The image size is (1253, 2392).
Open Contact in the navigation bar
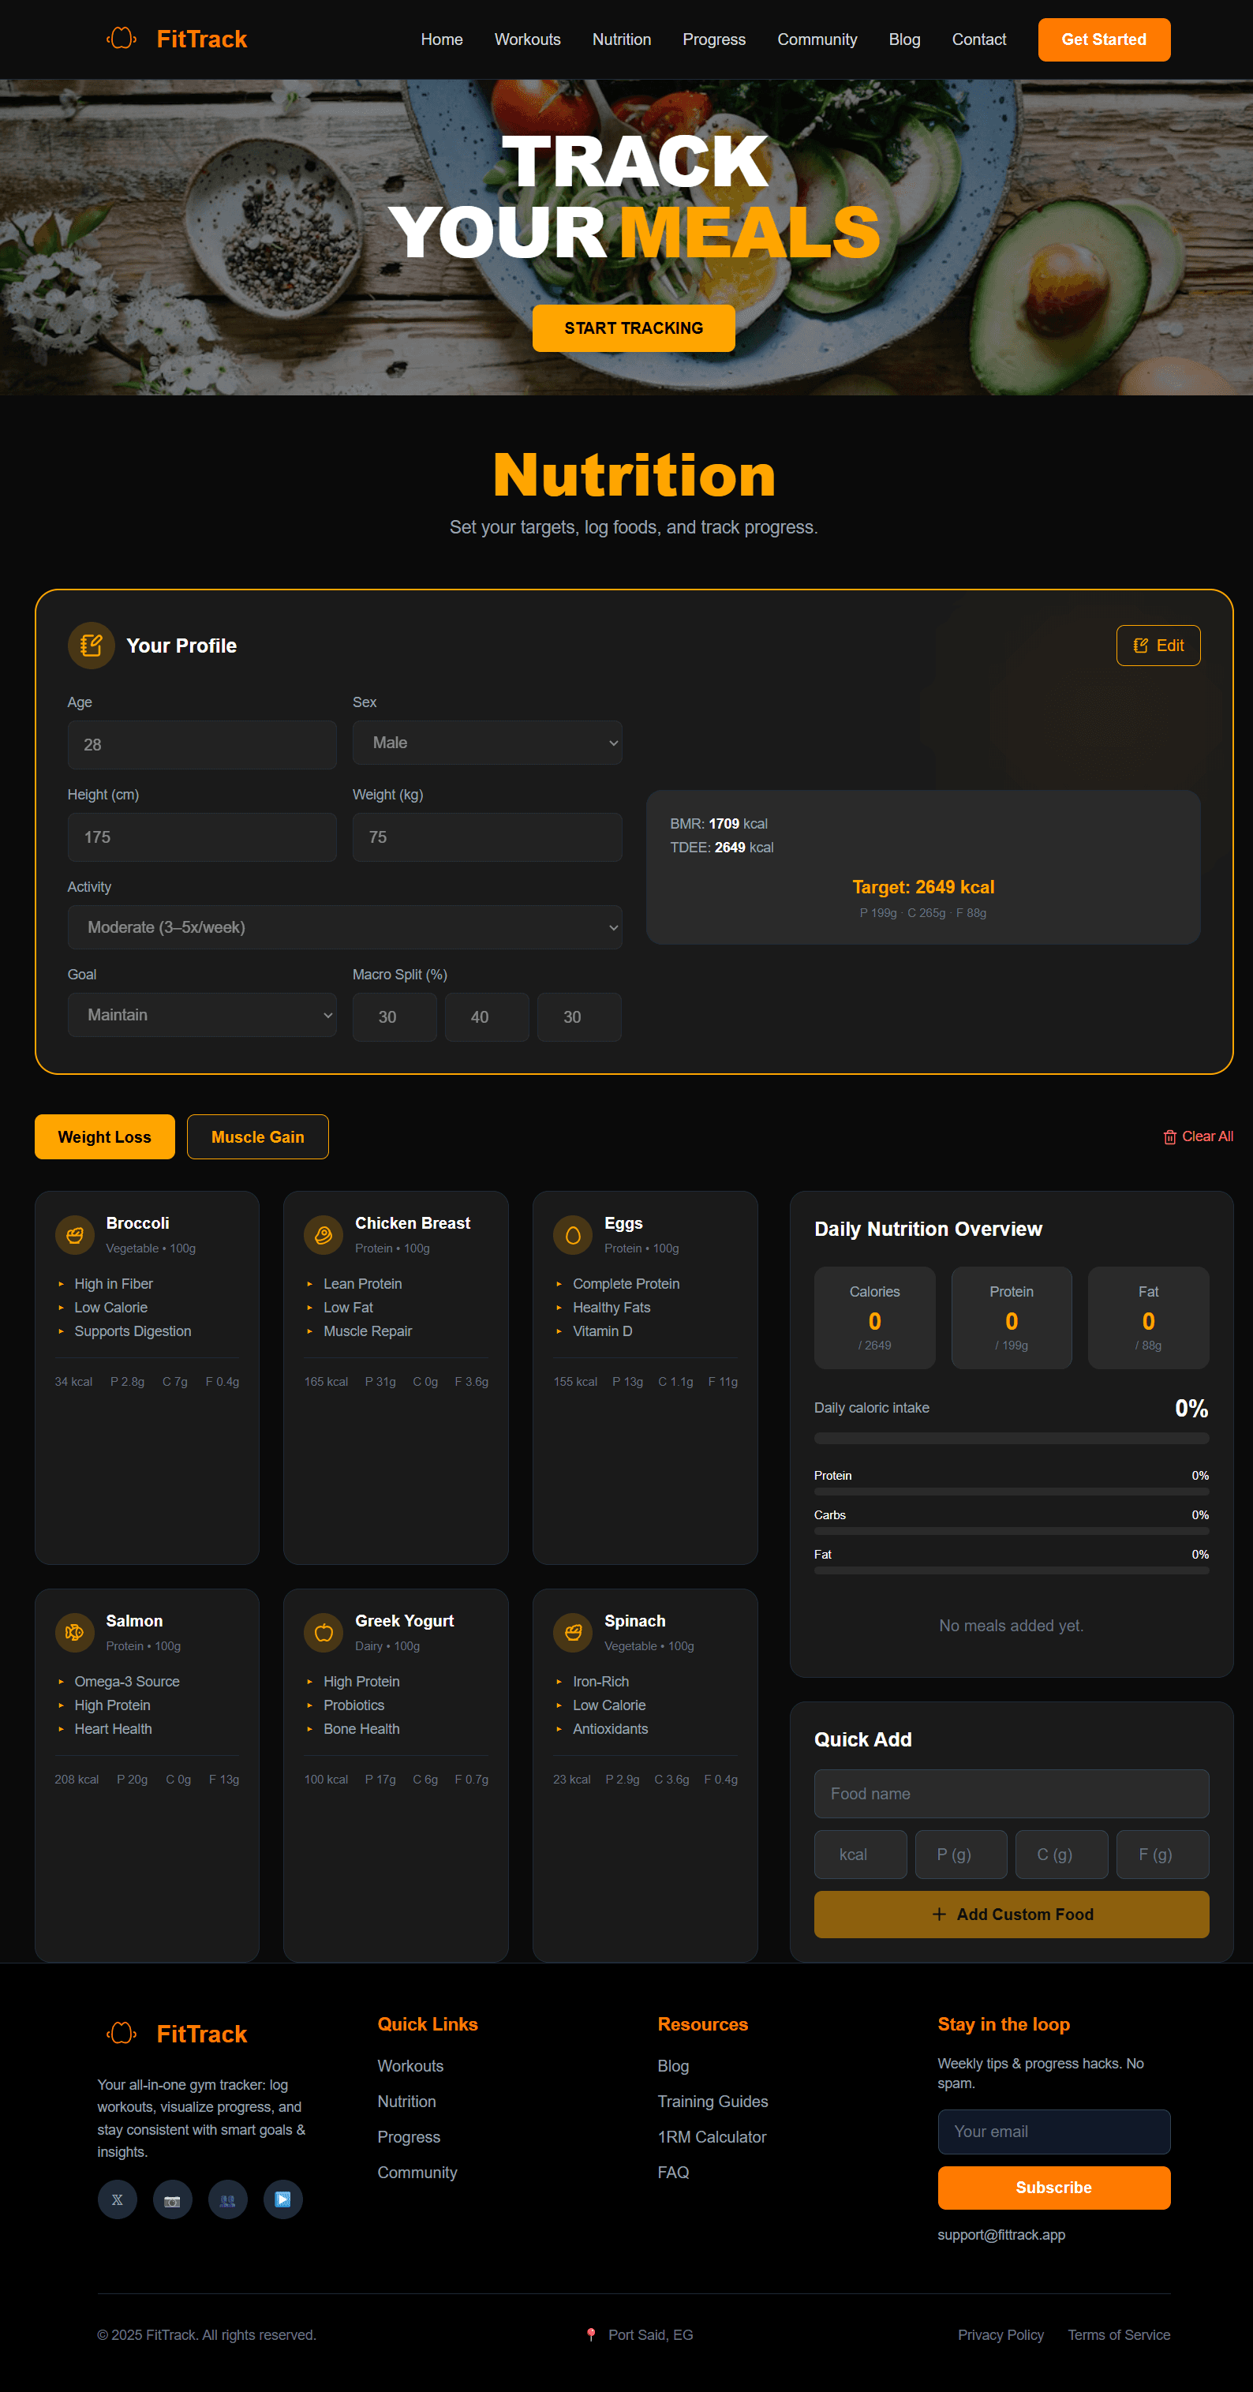pos(979,39)
